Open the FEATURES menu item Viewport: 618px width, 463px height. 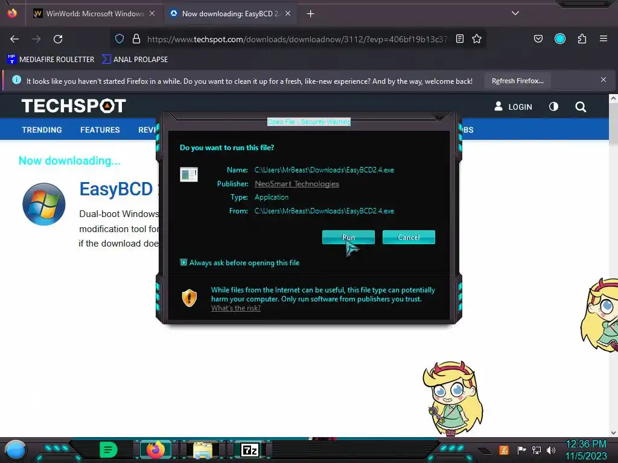100,130
